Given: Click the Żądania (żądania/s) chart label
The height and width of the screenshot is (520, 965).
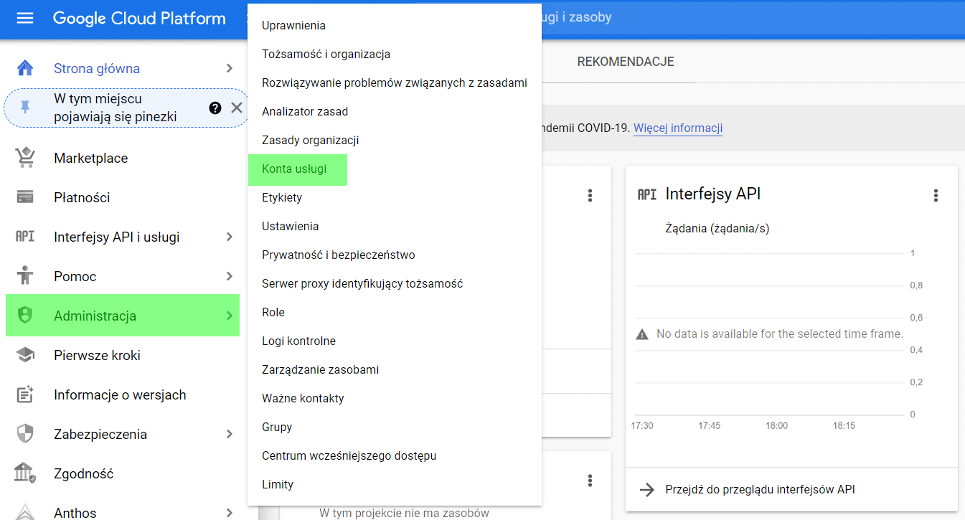Looking at the screenshot, I should click(717, 228).
